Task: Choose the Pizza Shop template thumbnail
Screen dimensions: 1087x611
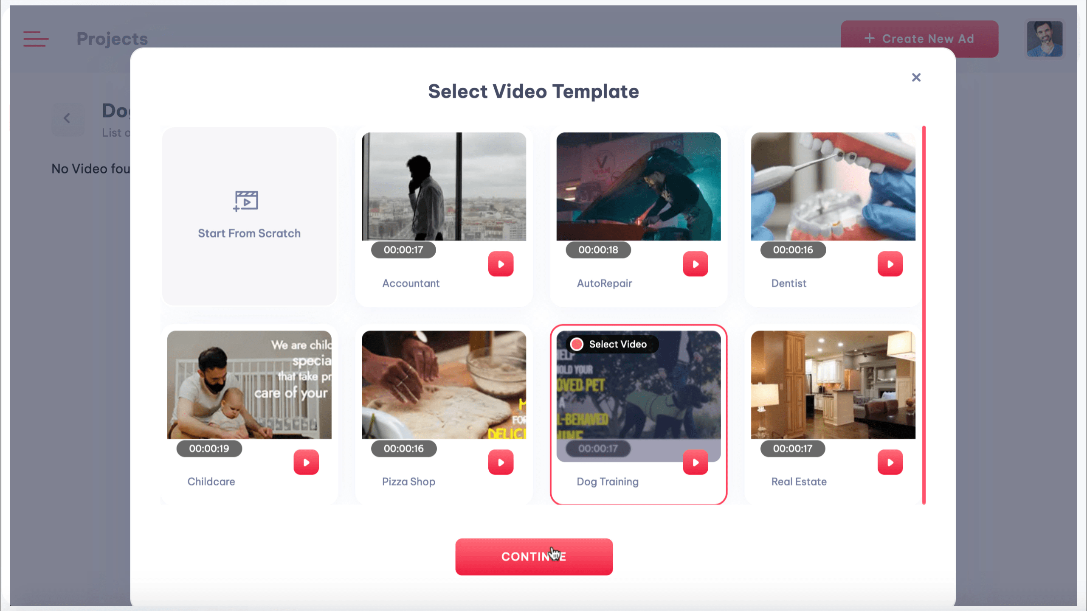Action: click(444, 384)
